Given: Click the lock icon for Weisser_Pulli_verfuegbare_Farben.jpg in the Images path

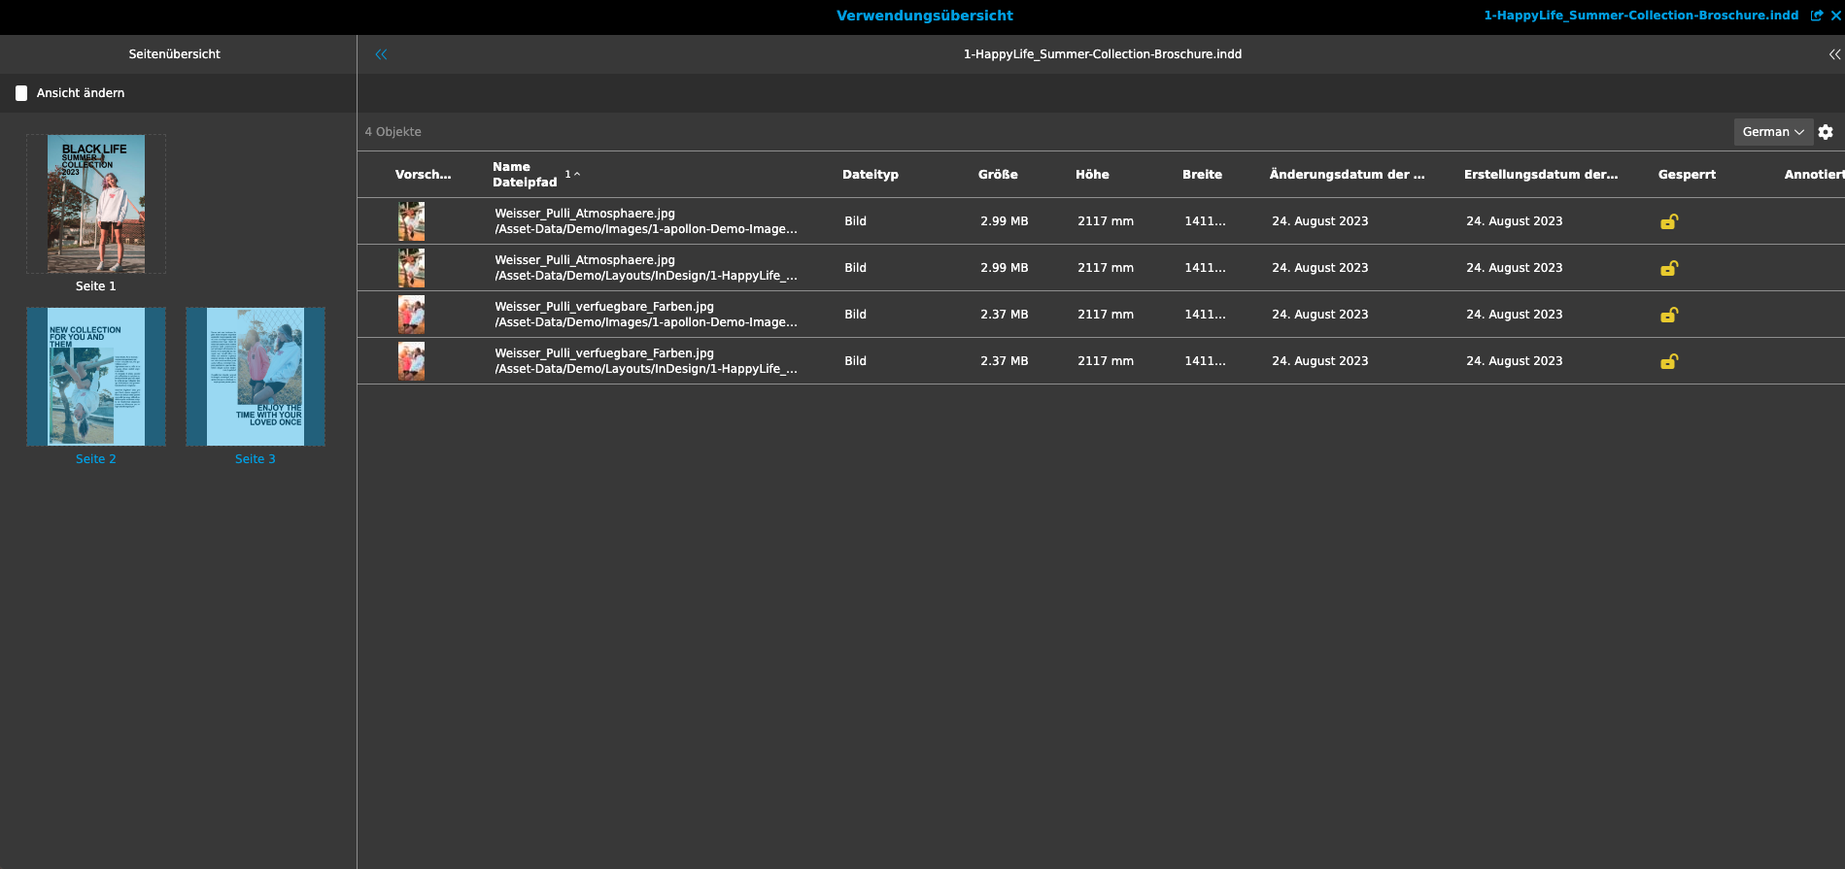Looking at the screenshot, I should (x=1669, y=315).
